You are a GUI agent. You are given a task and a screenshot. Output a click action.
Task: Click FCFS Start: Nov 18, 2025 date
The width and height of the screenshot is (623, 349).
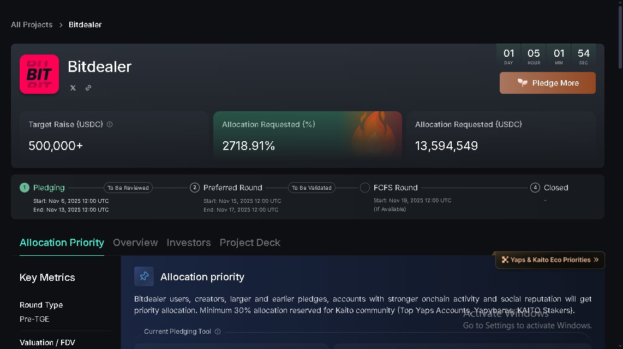coord(412,201)
